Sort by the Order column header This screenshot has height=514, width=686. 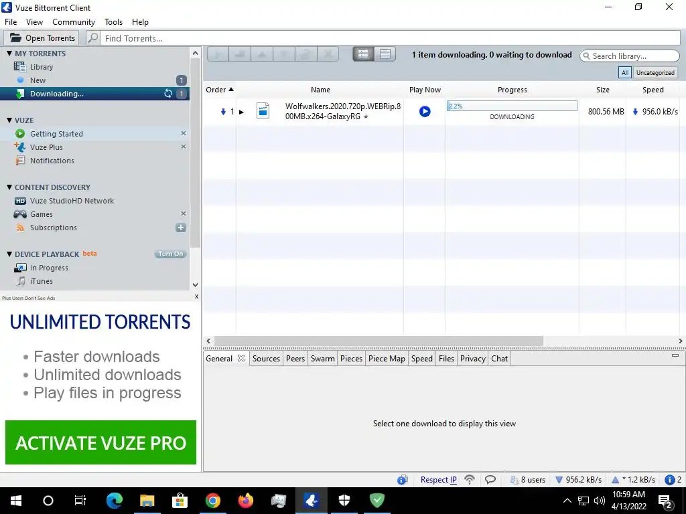click(x=220, y=90)
